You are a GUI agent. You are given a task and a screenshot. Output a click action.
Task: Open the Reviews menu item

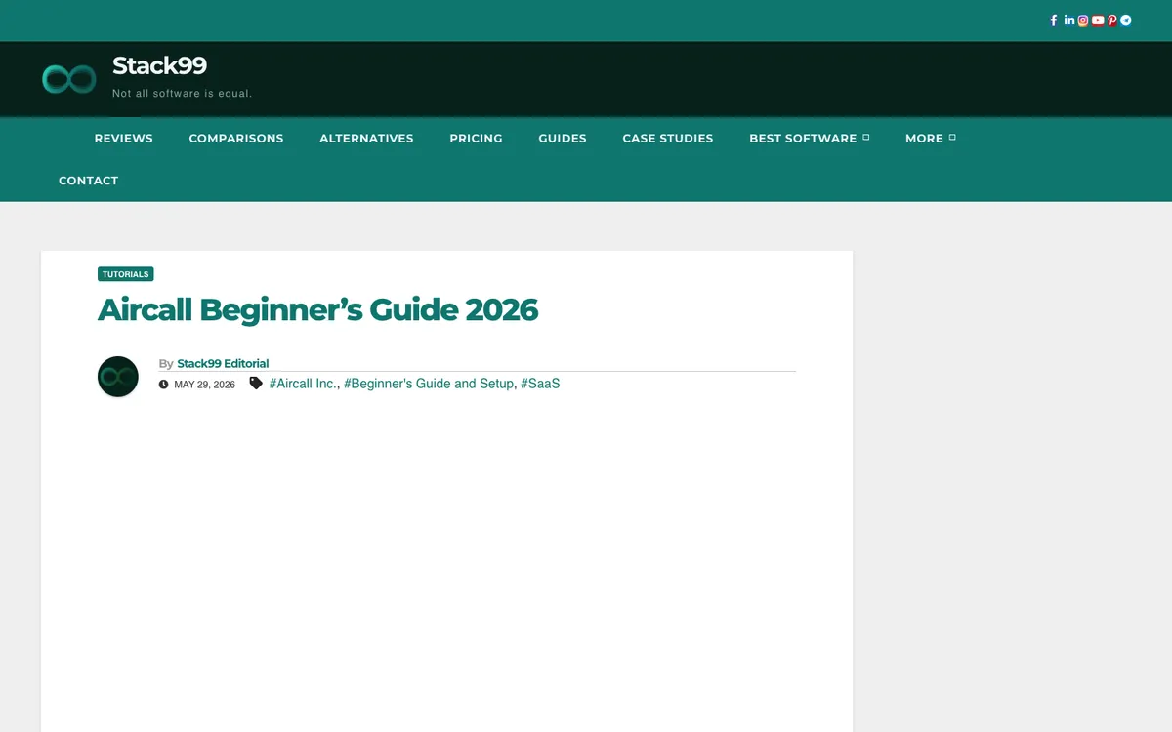(x=124, y=139)
